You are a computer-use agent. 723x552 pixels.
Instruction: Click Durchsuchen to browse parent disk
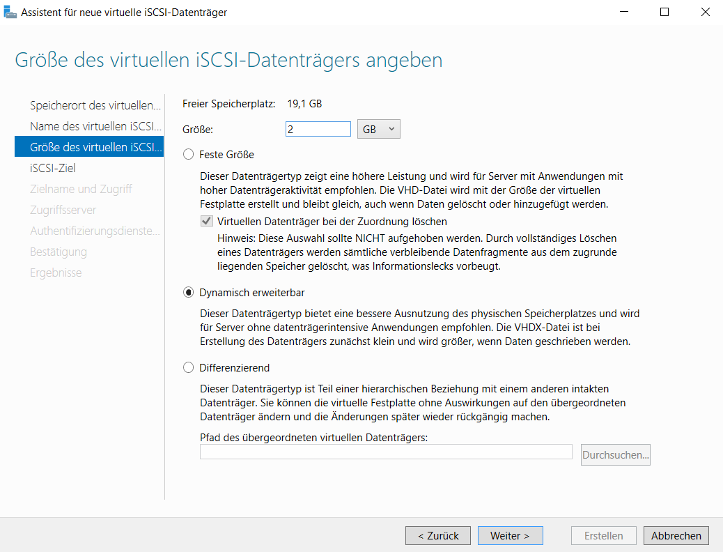(x=615, y=455)
